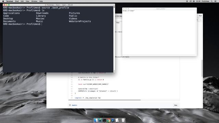
Task: Click 'Movies' in the terminal listing
Action: 40,18
